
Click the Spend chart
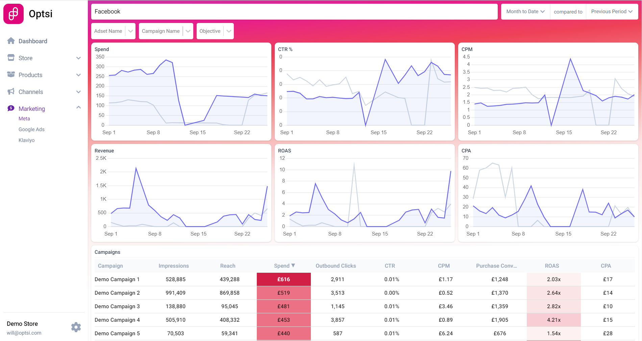(x=181, y=92)
